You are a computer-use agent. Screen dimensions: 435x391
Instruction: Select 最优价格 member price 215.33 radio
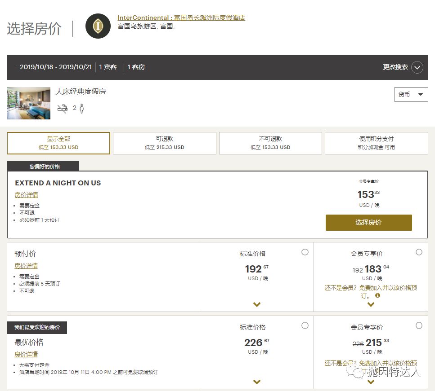coord(419,325)
